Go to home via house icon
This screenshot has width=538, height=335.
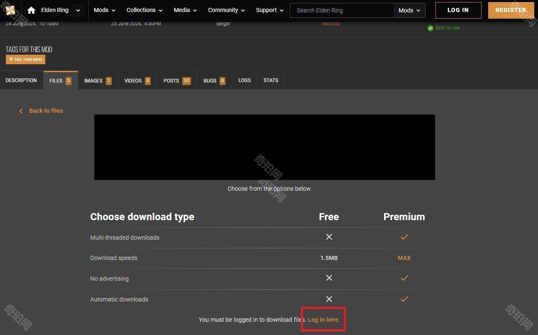tap(31, 10)
